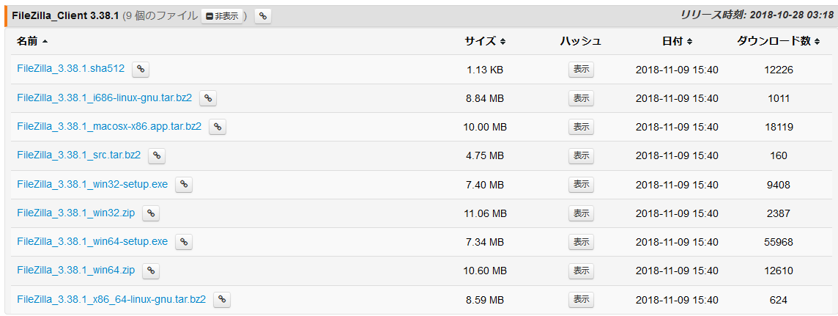Sort files by ダウンロード数 column
The height and width of the screenshot is (316, 838).
tap(778, 41)
